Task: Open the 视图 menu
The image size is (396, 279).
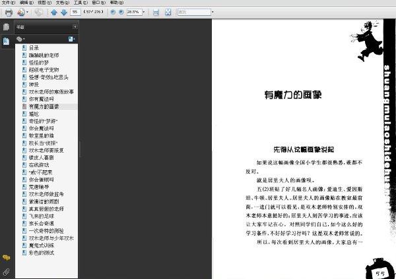Action: [x=44, y=3]
